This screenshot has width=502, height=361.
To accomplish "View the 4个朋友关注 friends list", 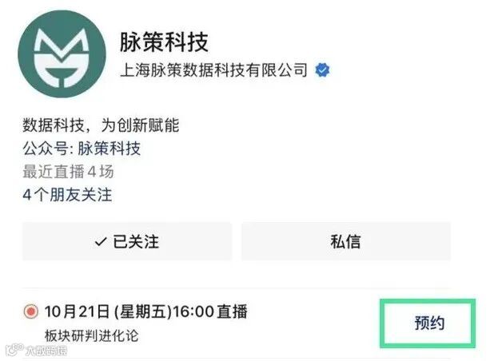I will point(67,195).
